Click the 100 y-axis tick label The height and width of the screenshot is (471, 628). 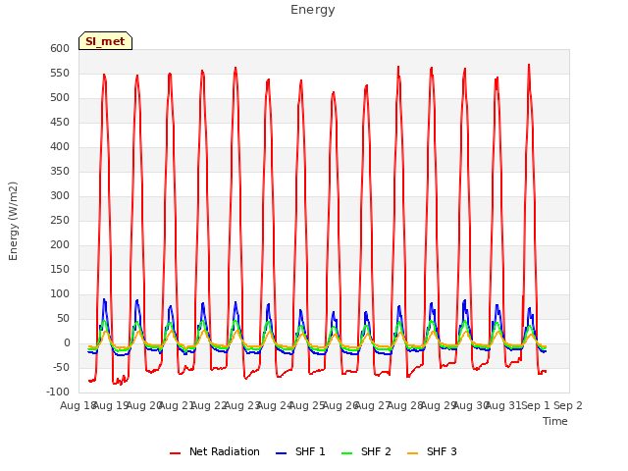pos(60,293)
